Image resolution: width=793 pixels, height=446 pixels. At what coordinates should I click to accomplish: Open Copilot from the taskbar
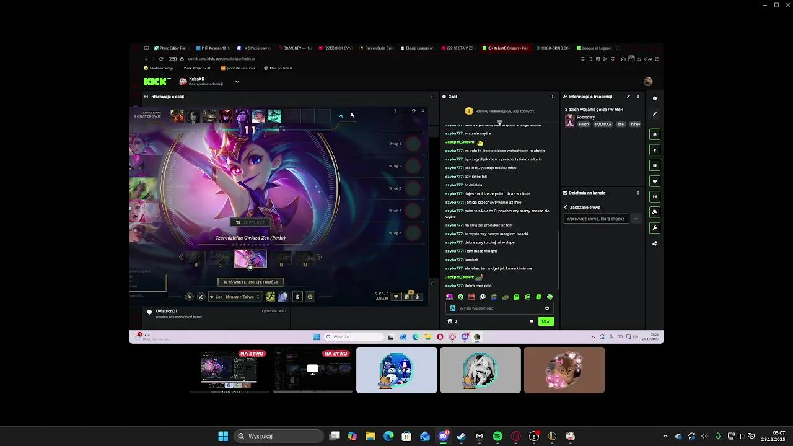353,436
